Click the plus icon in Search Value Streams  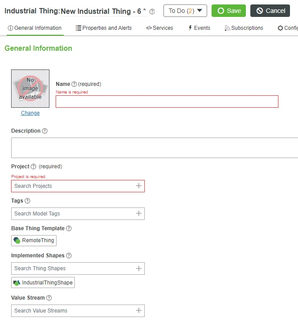[x=139, y=311]
